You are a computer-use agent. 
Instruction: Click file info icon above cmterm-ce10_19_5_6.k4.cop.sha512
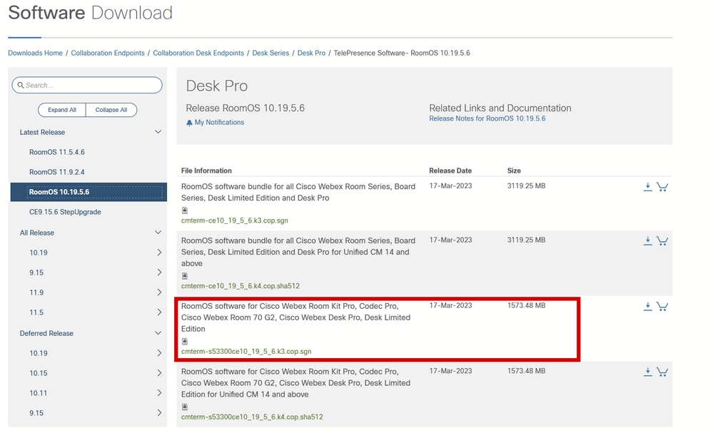tap(185, 276)
